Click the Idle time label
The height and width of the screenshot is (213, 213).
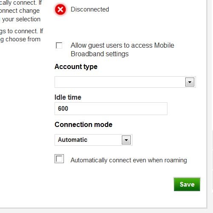tap(68, 97)
